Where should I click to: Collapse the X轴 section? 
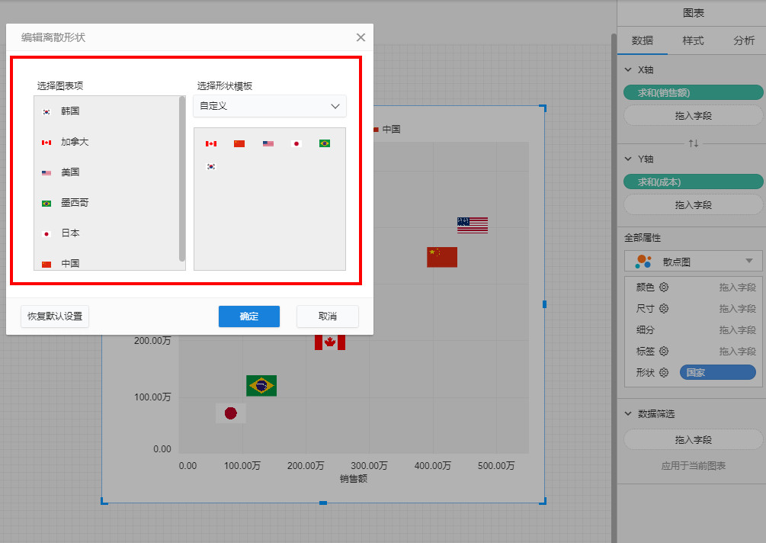(628, 70)
